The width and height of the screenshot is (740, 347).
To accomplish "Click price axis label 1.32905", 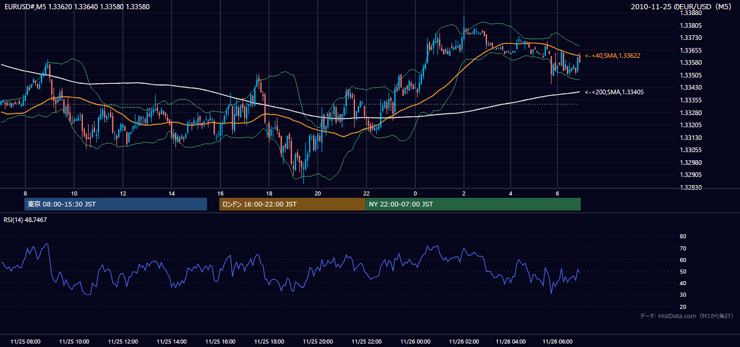I will tap(691, 175).
